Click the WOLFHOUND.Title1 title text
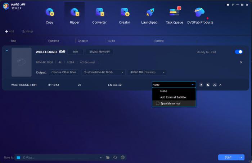The image size is (252, 163). point(24,85)
